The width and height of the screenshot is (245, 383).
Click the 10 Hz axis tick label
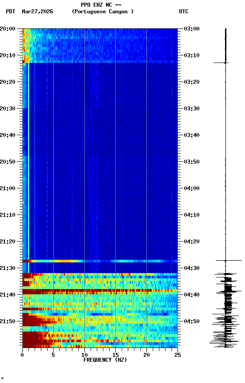point(84,355)
